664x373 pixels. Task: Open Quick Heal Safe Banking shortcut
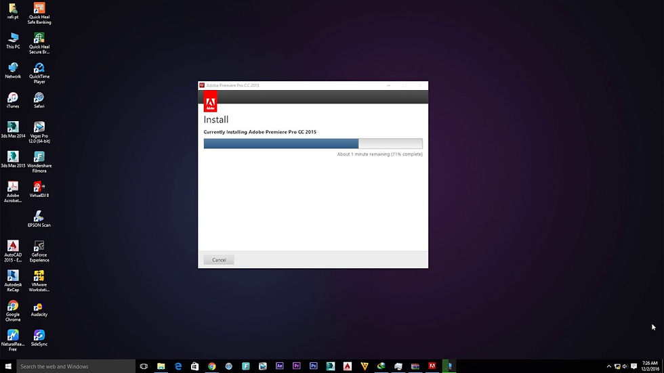coord(39,13)
